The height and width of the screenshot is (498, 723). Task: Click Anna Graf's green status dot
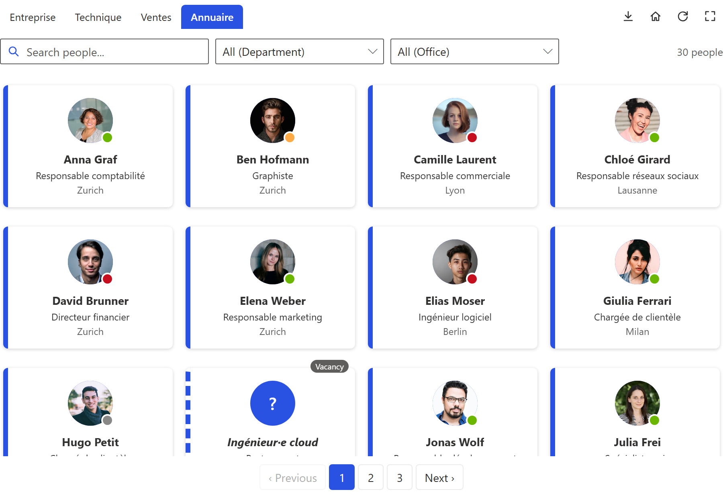click(107, 138)
